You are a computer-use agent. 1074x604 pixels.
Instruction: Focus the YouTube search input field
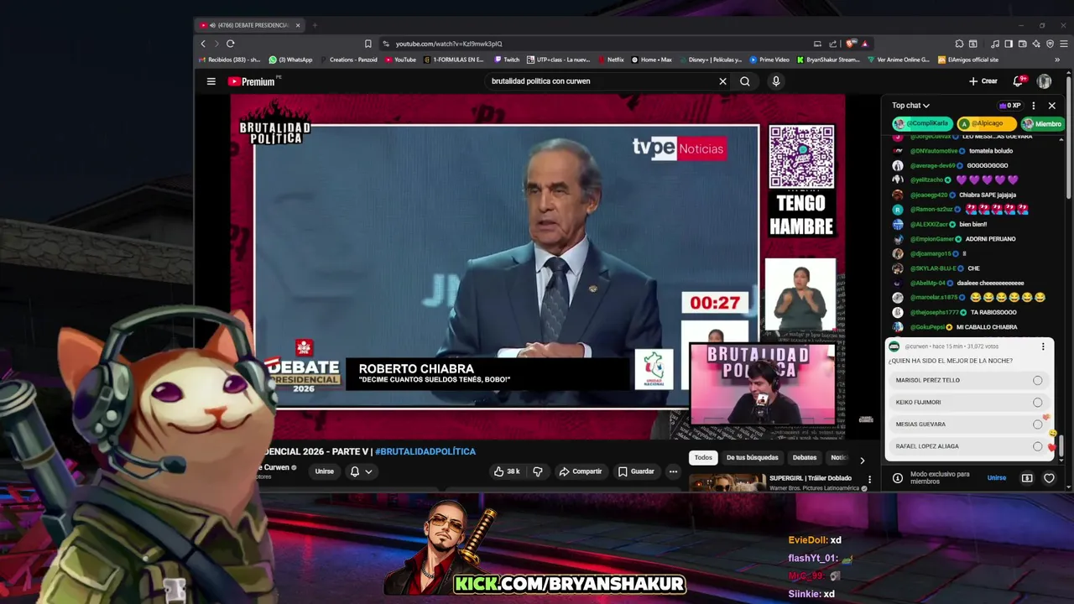pyautogui.click(x=600, y=81)
